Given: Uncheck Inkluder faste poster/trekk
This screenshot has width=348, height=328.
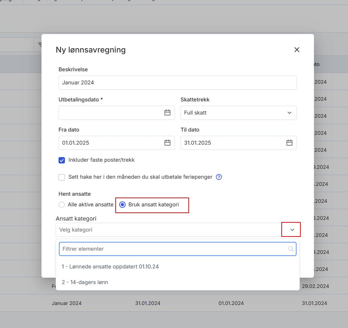Looking at the screenshot, I should tap(62, 160).
